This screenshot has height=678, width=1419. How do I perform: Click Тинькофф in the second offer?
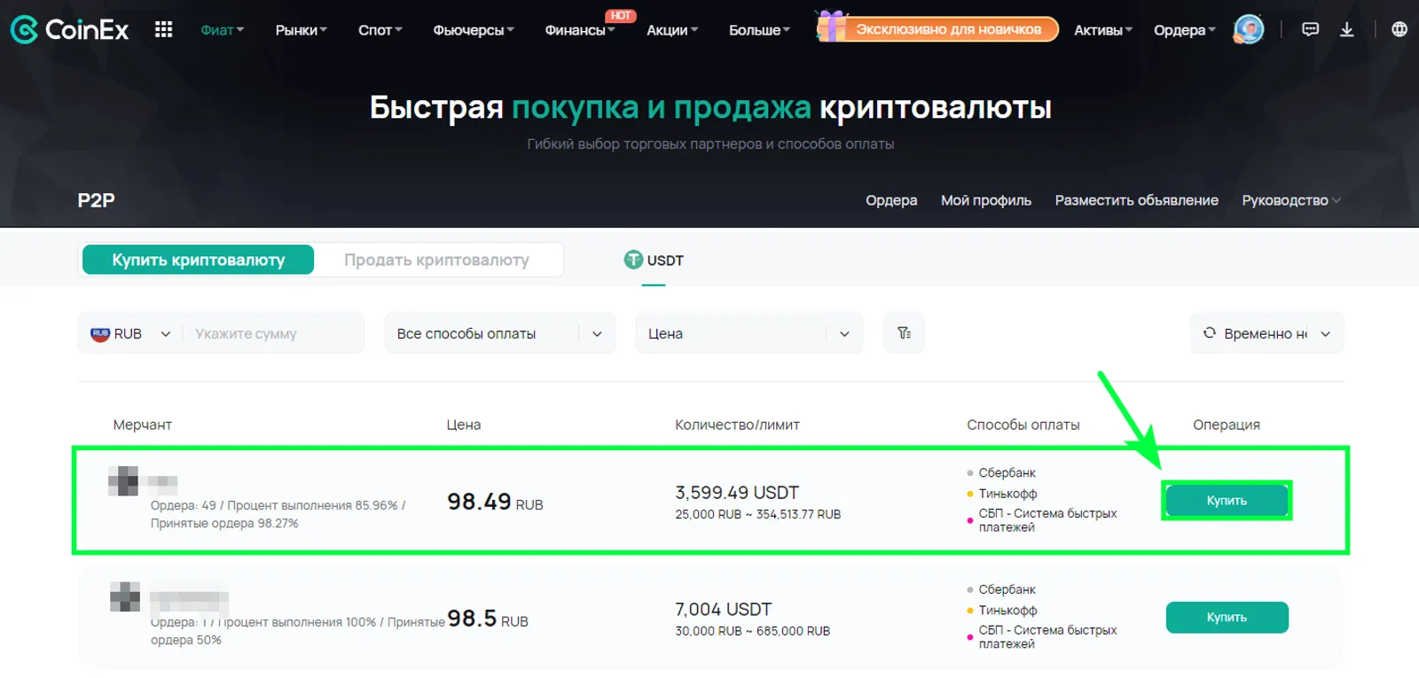tap(1007, 611)
